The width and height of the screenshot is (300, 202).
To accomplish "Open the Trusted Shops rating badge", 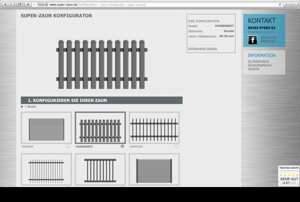I will tap(289, 176).
